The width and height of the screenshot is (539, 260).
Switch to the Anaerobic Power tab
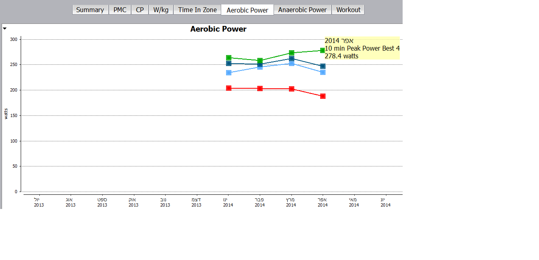[302, 10]
